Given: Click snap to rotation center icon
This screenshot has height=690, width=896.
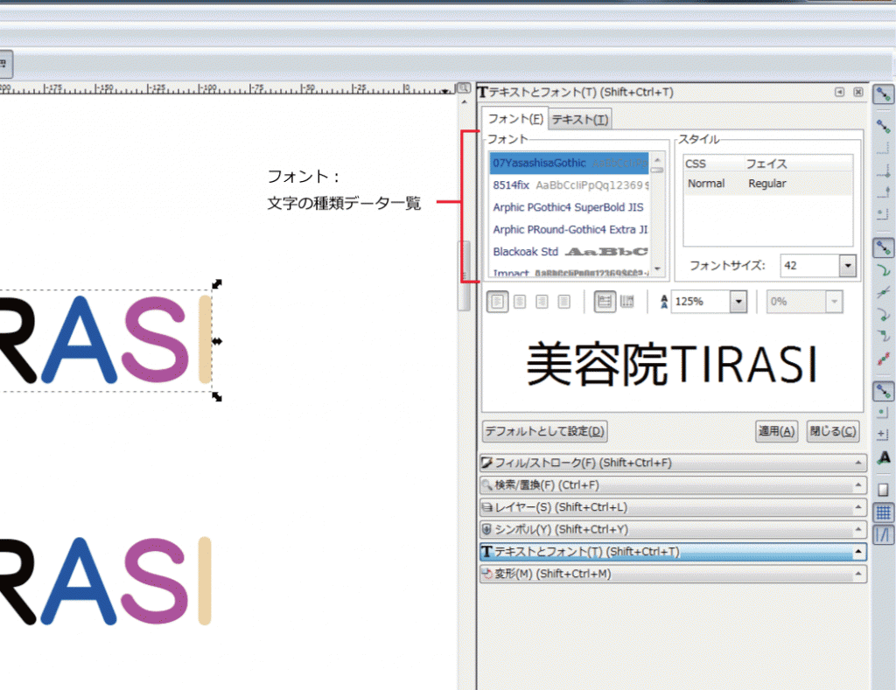Looking at the screenshot, I should click(x=884, y=435).
